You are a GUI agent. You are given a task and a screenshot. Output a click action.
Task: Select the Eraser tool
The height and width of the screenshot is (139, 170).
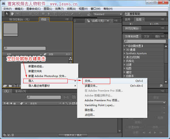pyautogui.click(x=72, y=14)
